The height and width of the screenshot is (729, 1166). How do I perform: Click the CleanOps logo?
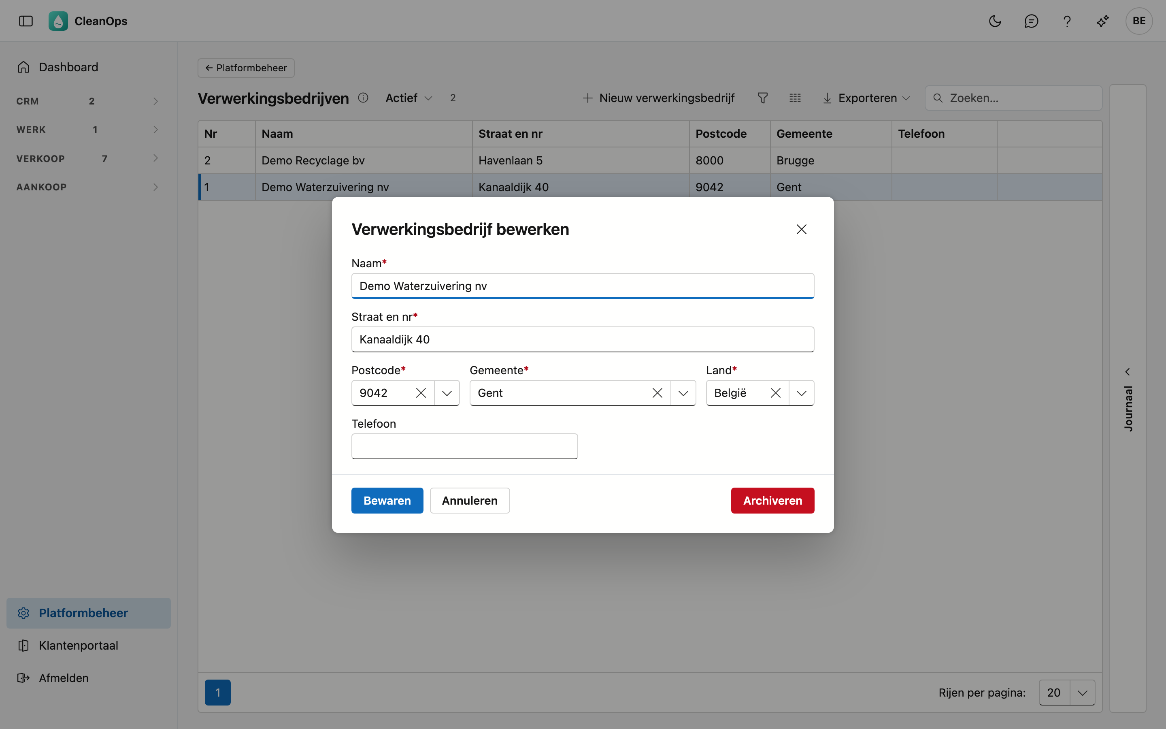(x=58, y=21)
